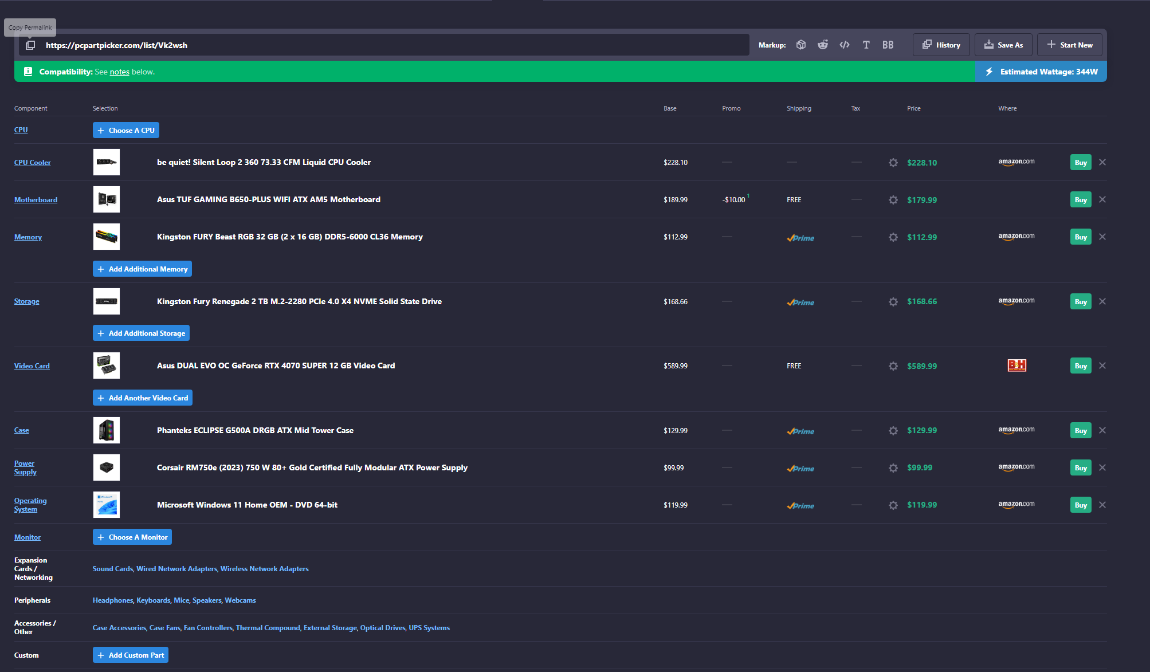Image resolution: width=1150 pixels, height=672 pixels.
Task: Open Sound Cards category link
Action: coord(113,569)
